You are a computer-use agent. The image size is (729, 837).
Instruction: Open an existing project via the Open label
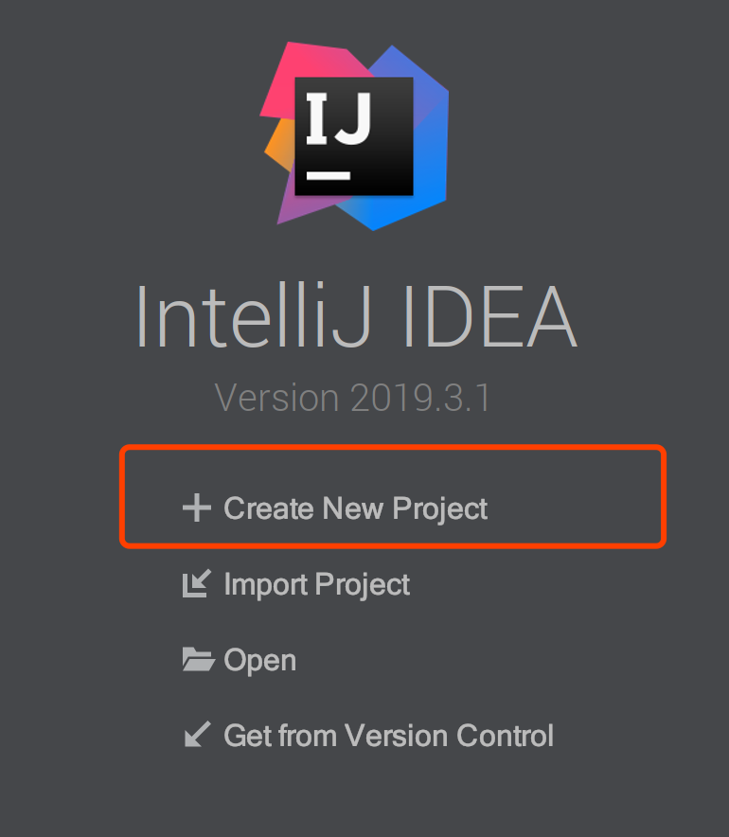(x=260, y=661)
